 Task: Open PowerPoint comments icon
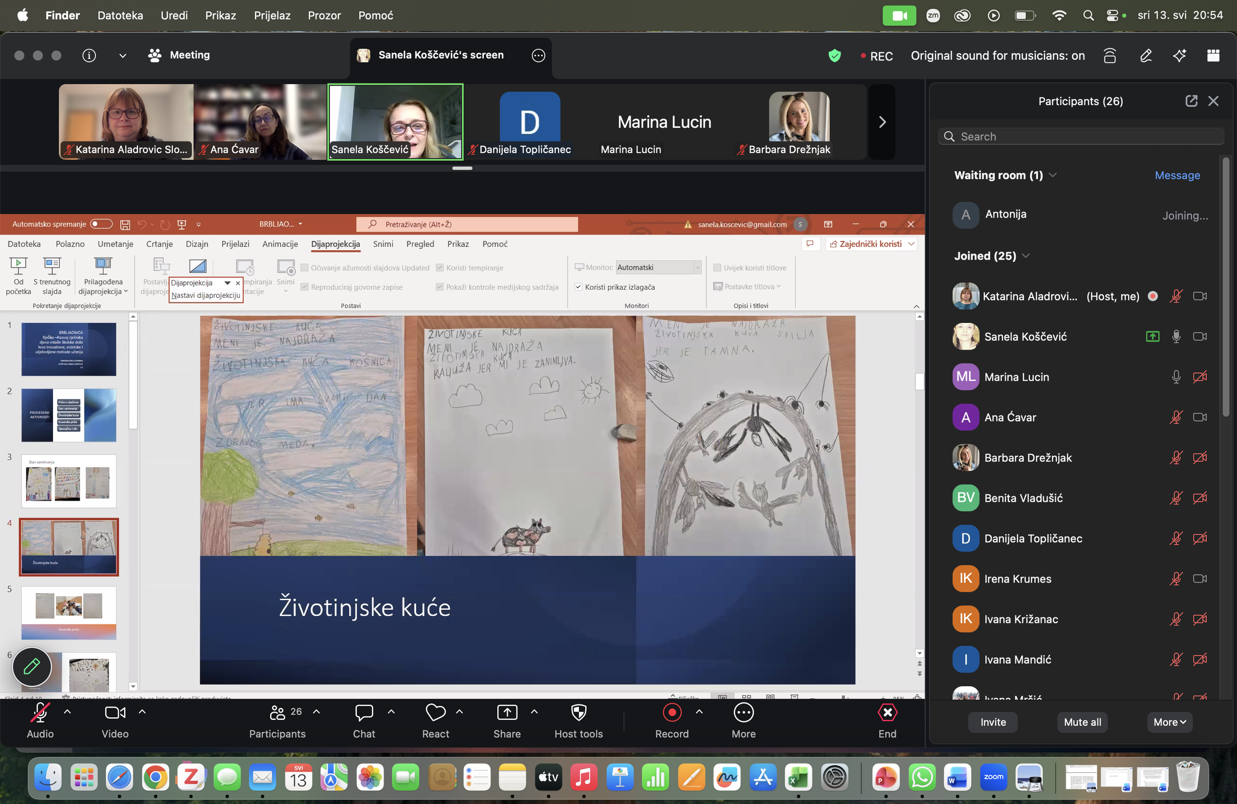point(810,244)
